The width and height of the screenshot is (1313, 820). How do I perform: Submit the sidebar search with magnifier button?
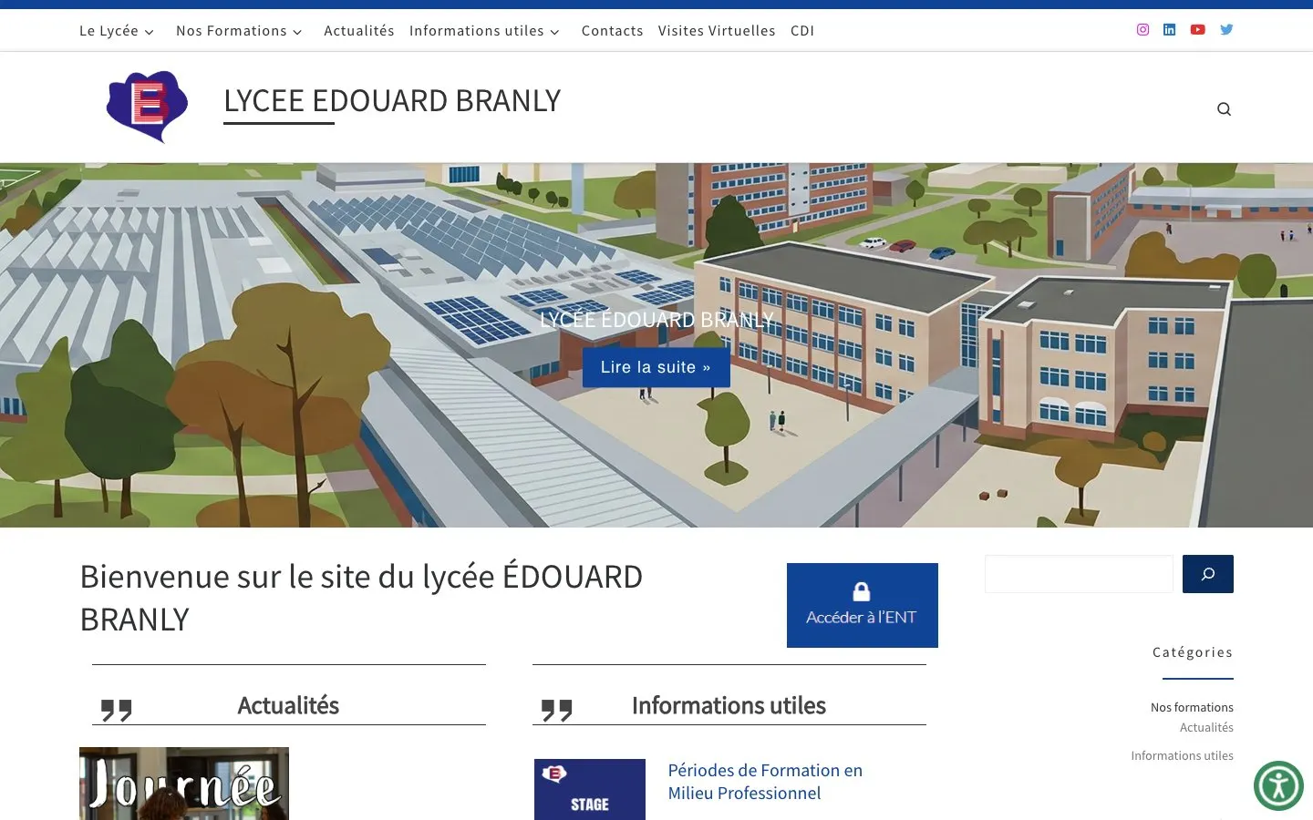coord(1208,574)
